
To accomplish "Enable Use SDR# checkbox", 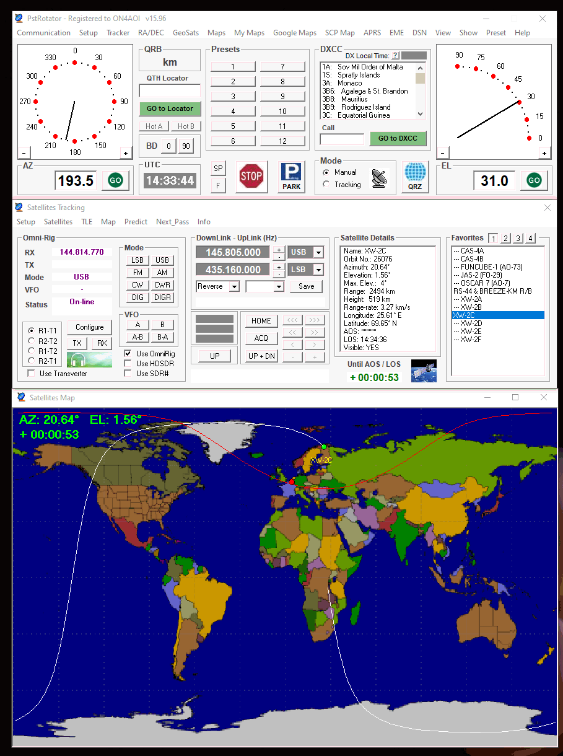I will [128, 374].
